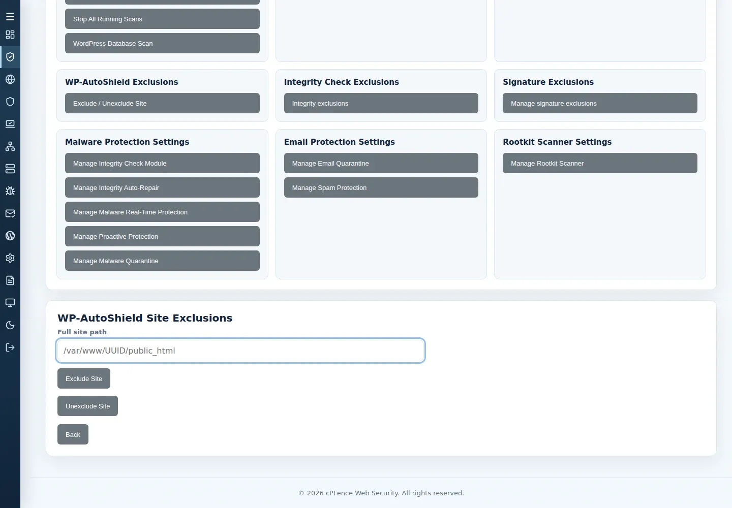Focus the Full site path input field
Viewport: 732px width, 508px height.
click(240, 351)
